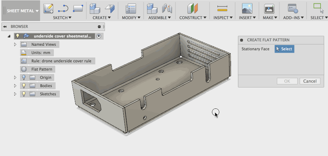Open the ADD-INS menu
Viewport: 328px width, 156px height.
[293, 18]
